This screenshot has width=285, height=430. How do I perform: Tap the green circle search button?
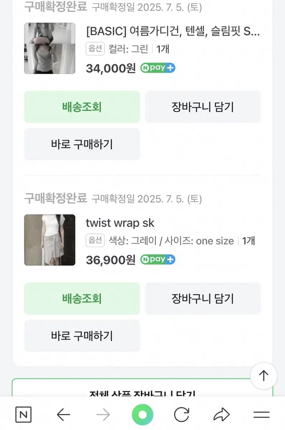[x=142, y=415]
